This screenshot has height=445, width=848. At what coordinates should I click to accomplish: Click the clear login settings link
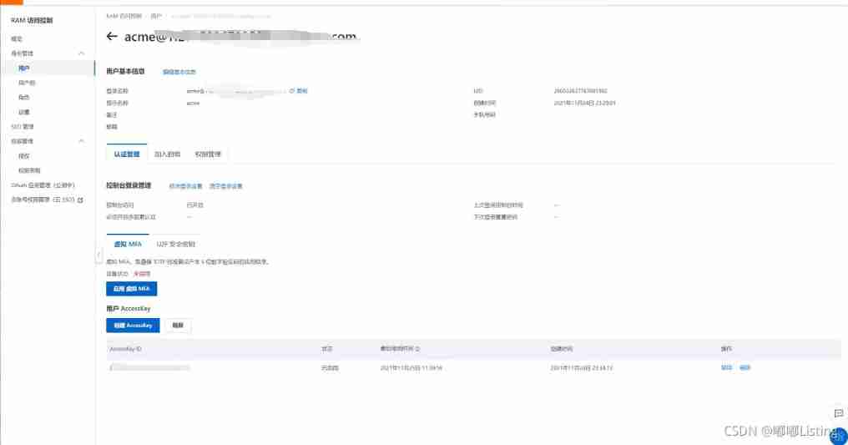point(226,186)
